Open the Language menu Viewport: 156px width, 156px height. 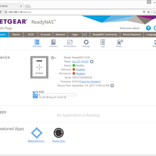(150, 35)
